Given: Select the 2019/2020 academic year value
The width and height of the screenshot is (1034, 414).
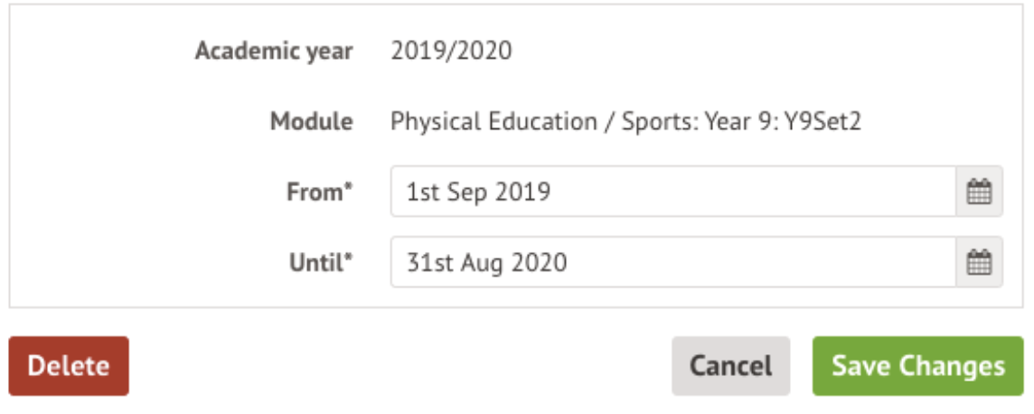Looking at the screenshot, I should [x=451, y=51].
